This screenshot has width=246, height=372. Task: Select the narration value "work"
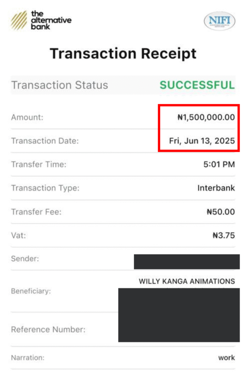pos(226,357)
